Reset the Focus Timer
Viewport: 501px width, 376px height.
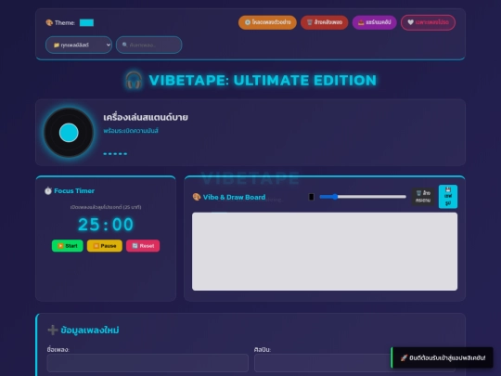pos(143,246)
